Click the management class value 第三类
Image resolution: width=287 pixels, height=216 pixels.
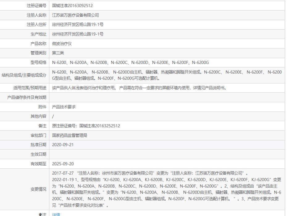58,53
